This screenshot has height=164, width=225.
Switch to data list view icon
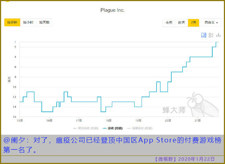point(211,35)
